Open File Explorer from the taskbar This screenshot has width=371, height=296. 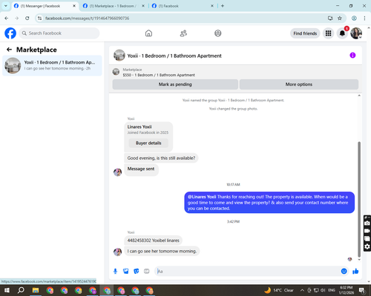click(36, 290)
